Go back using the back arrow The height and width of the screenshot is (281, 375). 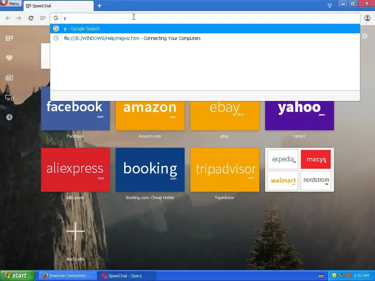pos(8,18)
